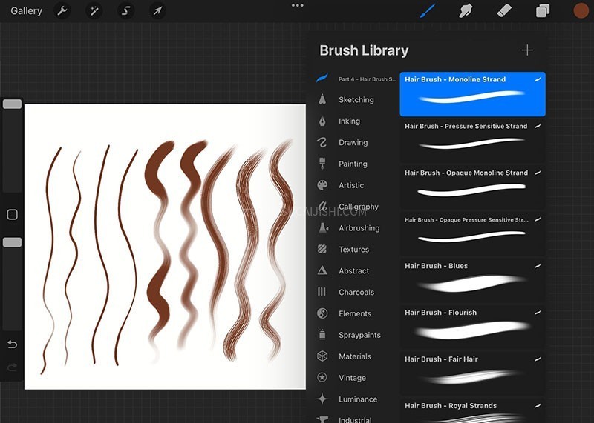Click the Brush Library title
The height and width of the screenshot is (423, 594).
coord(364,50)
